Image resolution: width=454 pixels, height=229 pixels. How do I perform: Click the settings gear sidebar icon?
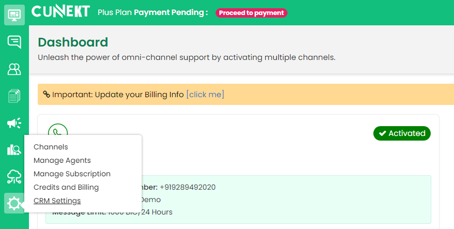click(x=14, y=203)
